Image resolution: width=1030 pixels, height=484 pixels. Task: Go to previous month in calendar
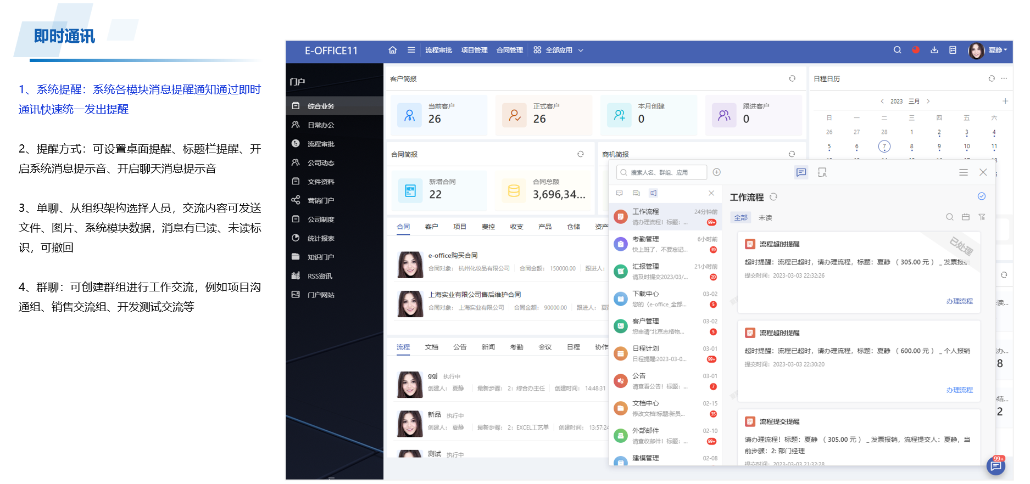click(x=882, y=101)
